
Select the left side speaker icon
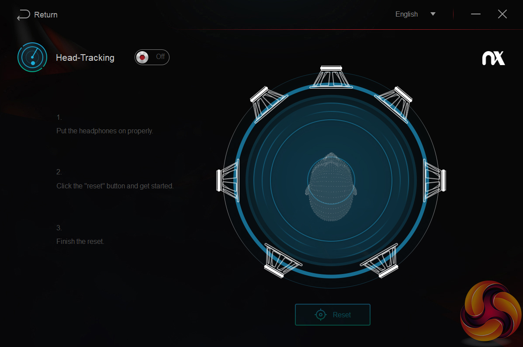228,180
